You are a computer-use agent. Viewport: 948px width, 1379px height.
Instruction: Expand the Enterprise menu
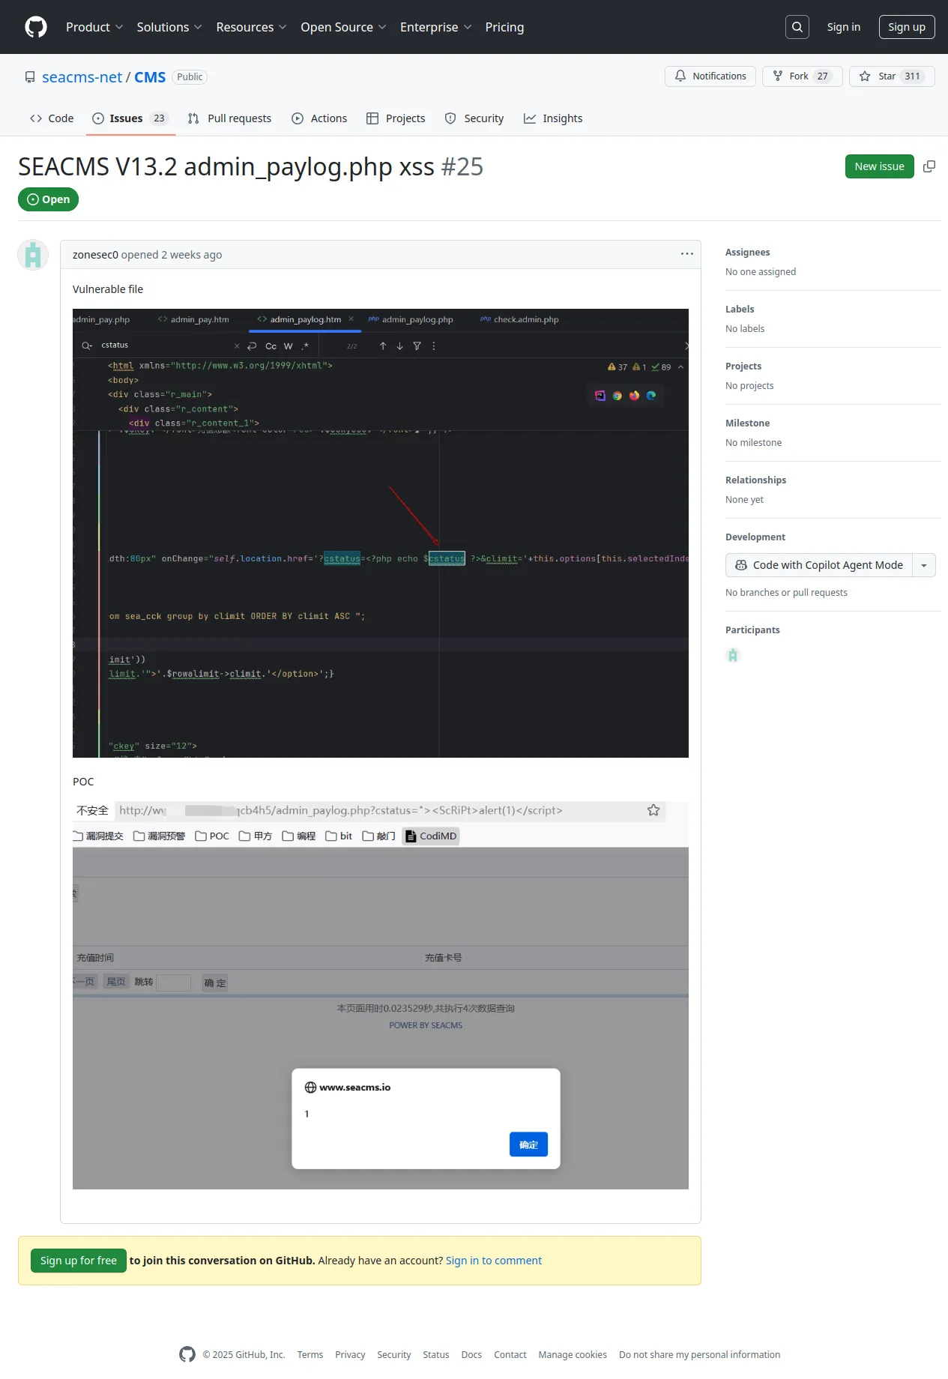point(435,27)
